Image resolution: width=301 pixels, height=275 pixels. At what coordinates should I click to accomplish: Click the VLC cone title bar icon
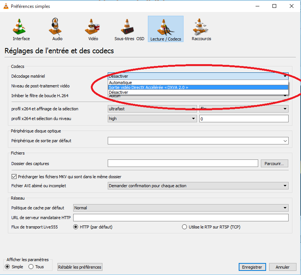click(5, 6)
